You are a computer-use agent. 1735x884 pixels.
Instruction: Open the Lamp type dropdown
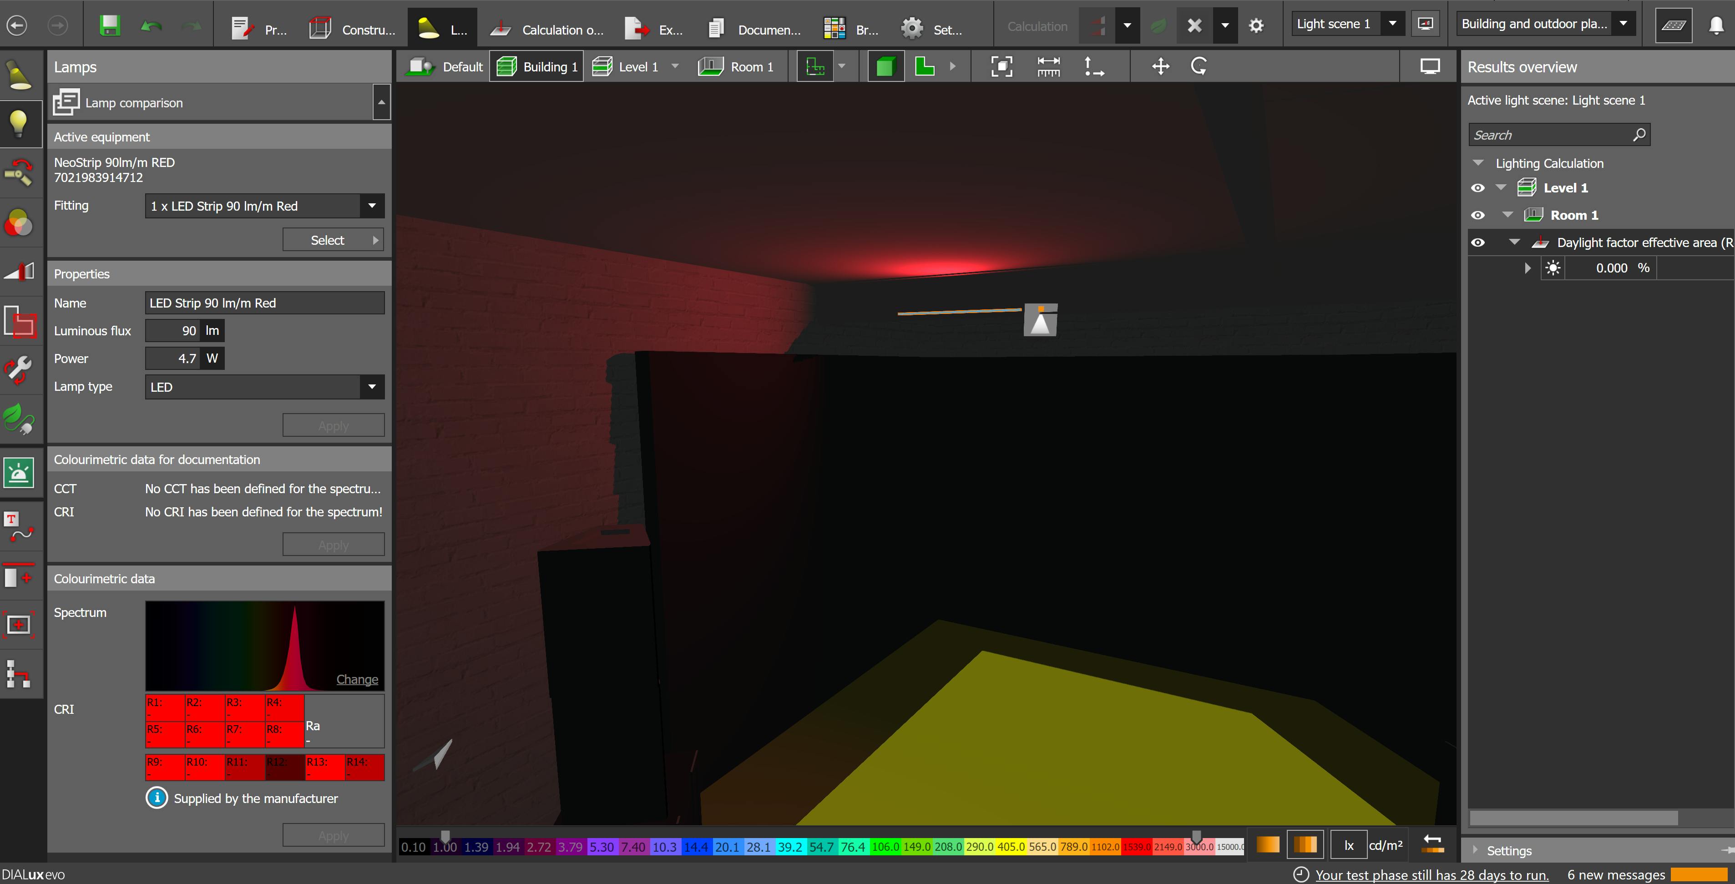[372, 387]
